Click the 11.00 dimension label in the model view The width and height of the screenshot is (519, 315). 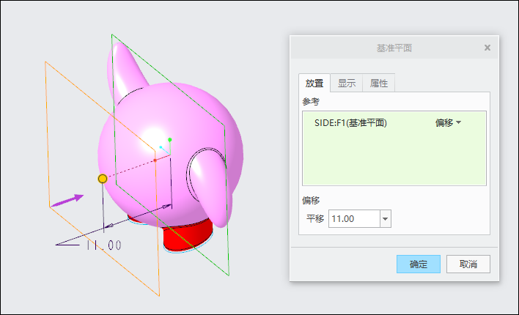(x=104, y=245)
